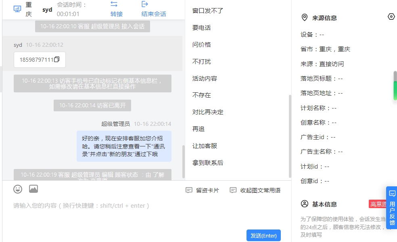Screen dimensions: 397x242
Task: Click the visitor name syd in header
Action: pyautogui.click(x=47, y=10)
